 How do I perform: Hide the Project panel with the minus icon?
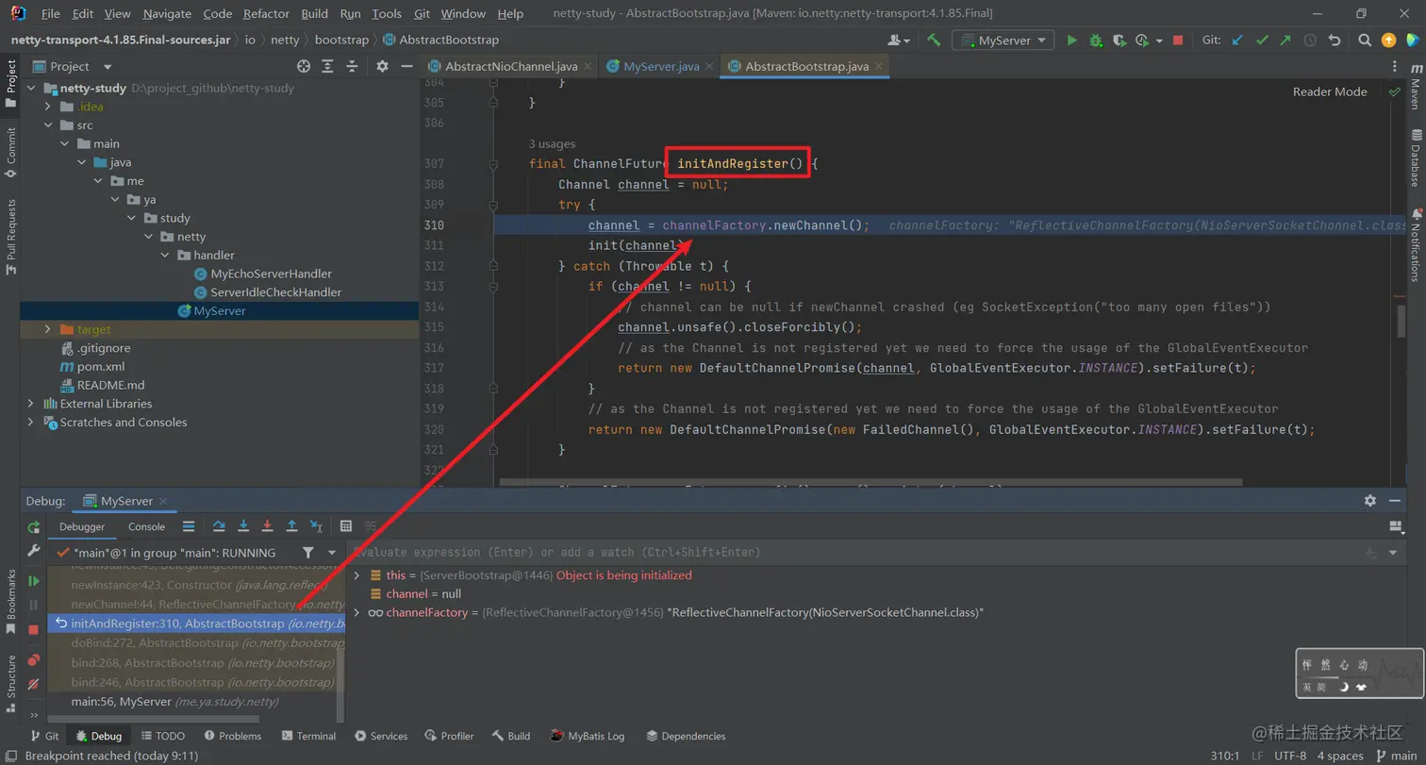click(406, 66)
